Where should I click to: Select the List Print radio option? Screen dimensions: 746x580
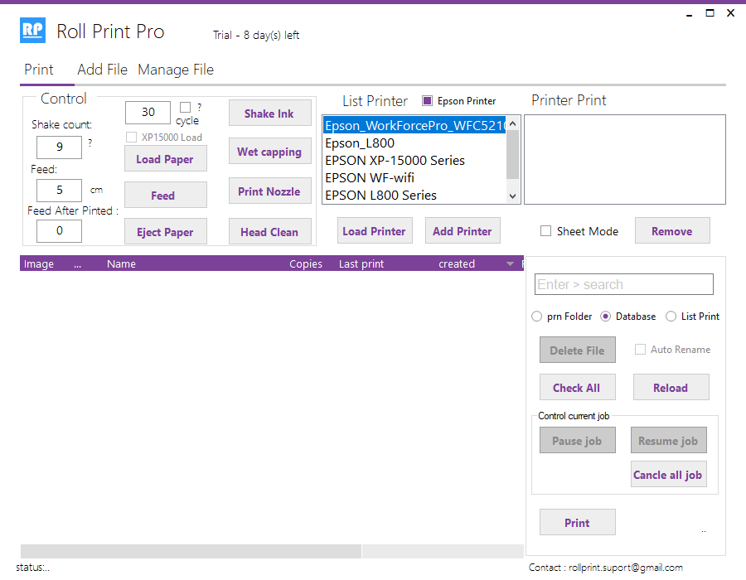click(x=671, y=317)
